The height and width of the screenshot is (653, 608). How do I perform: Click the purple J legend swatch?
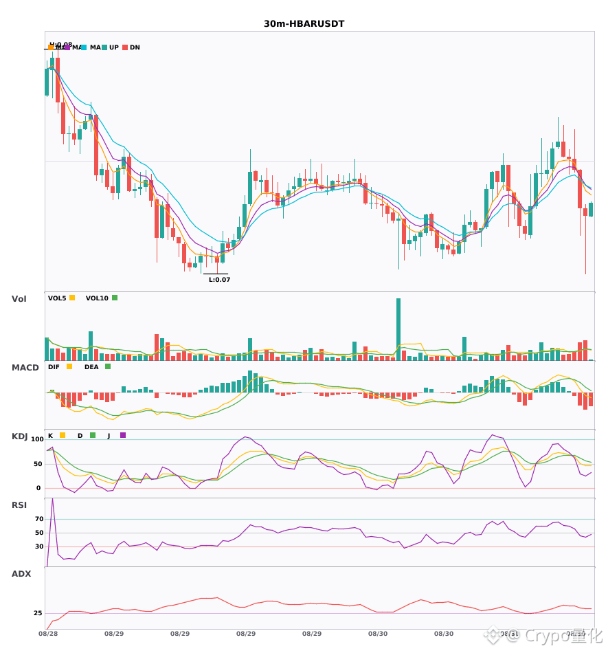[123, 435]
